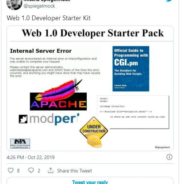Click the share upload arrow icon
Image resolution: width=180 pixels, height=184 pixels.
(x=51, y=170)
